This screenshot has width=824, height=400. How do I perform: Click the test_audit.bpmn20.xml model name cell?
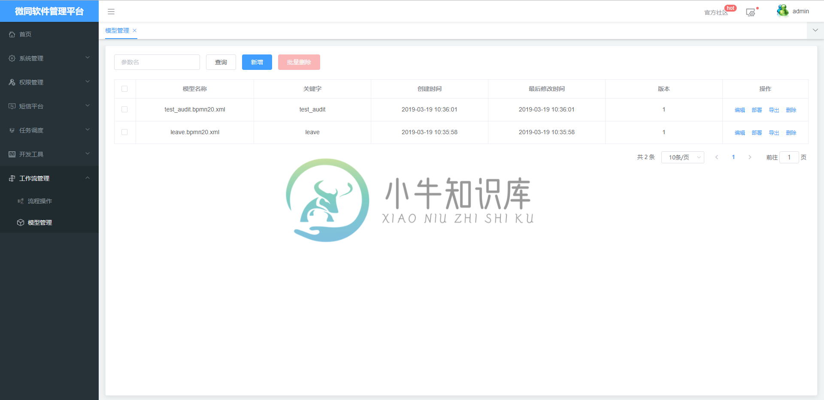point(195,109)
